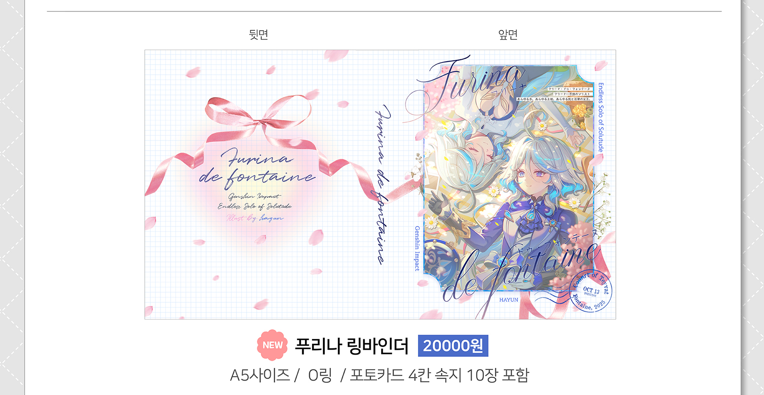Screen dimensions: 764x395
Task: Click the 앞면 label
Action: 508,34
